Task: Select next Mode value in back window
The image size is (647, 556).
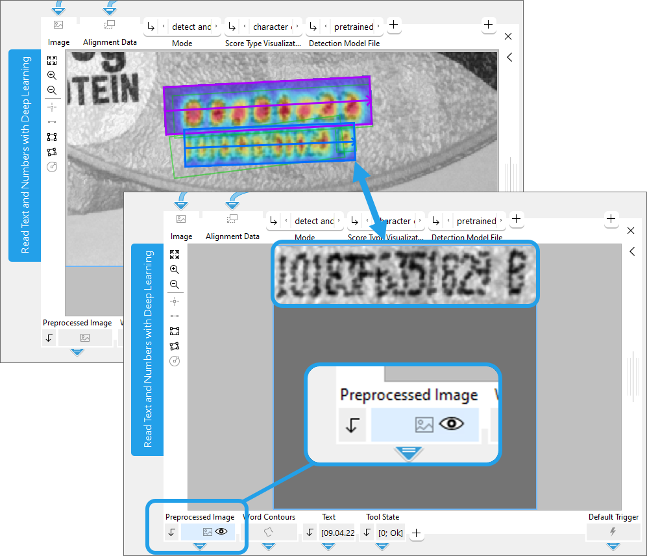Action: (216, 27)
